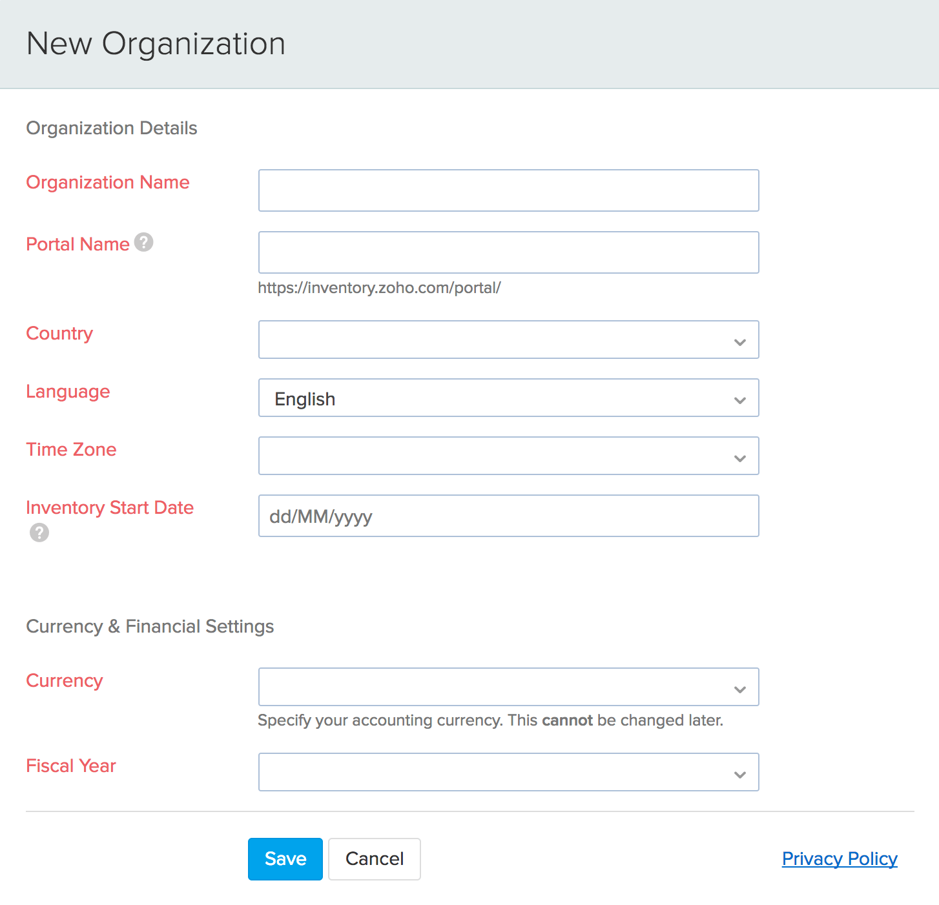Click the Currency & Financial Settings heading
The width and height of the screenshot is (939, 905).
(150, 627)
